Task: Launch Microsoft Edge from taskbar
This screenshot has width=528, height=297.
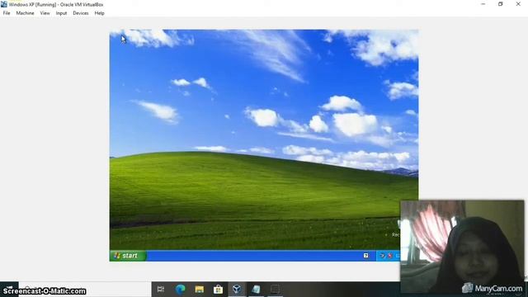Action: pyautogui.click(x=181, y=289)
